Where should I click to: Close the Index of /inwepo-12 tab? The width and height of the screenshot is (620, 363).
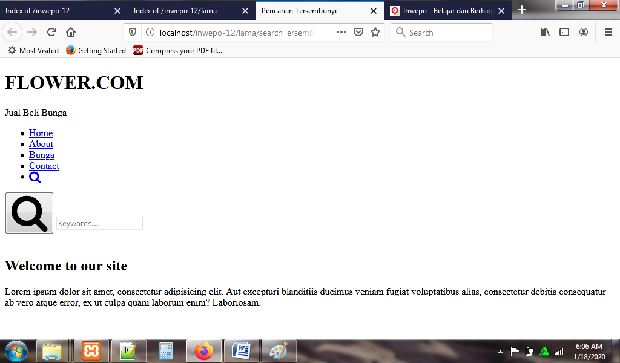click(x=117, y=11)
